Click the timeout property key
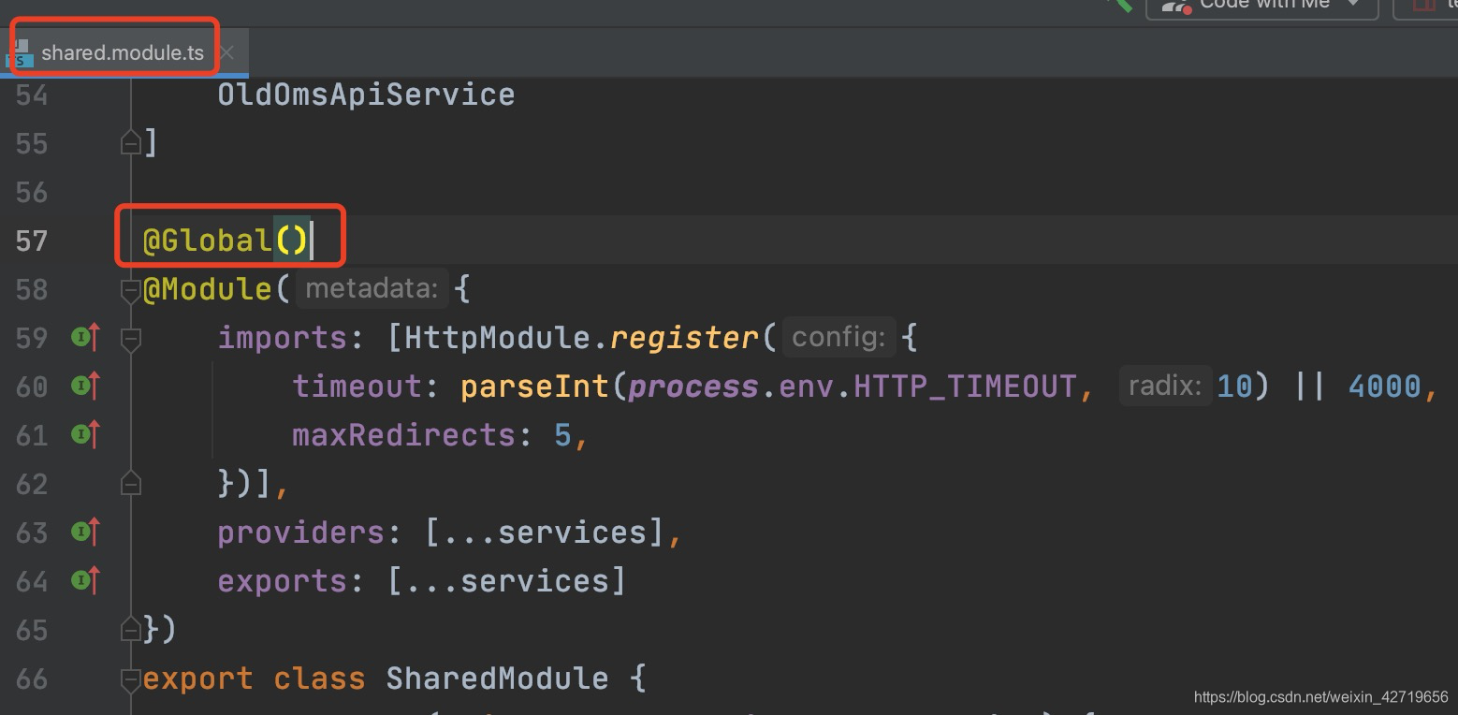This screenshot has width=1458, height=715. (357, 387)
